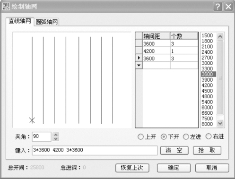Select third row's 3600 spacing cell
The image size is (235, 179).
[x=156, y=58]
